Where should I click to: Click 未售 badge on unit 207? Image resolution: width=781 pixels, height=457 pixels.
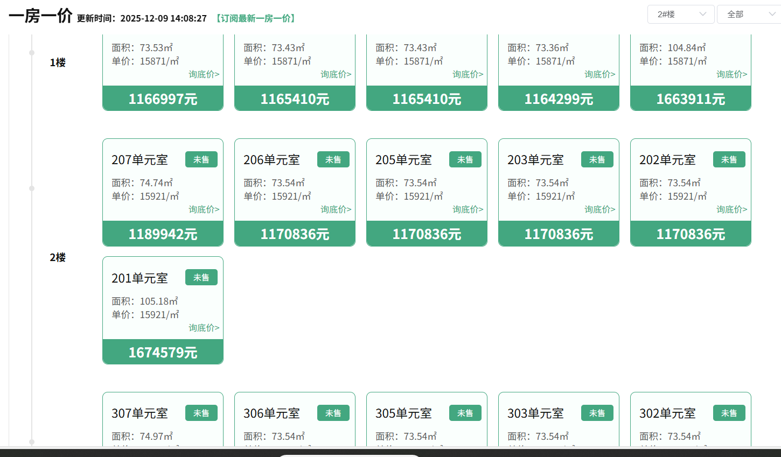click(201, 160)
